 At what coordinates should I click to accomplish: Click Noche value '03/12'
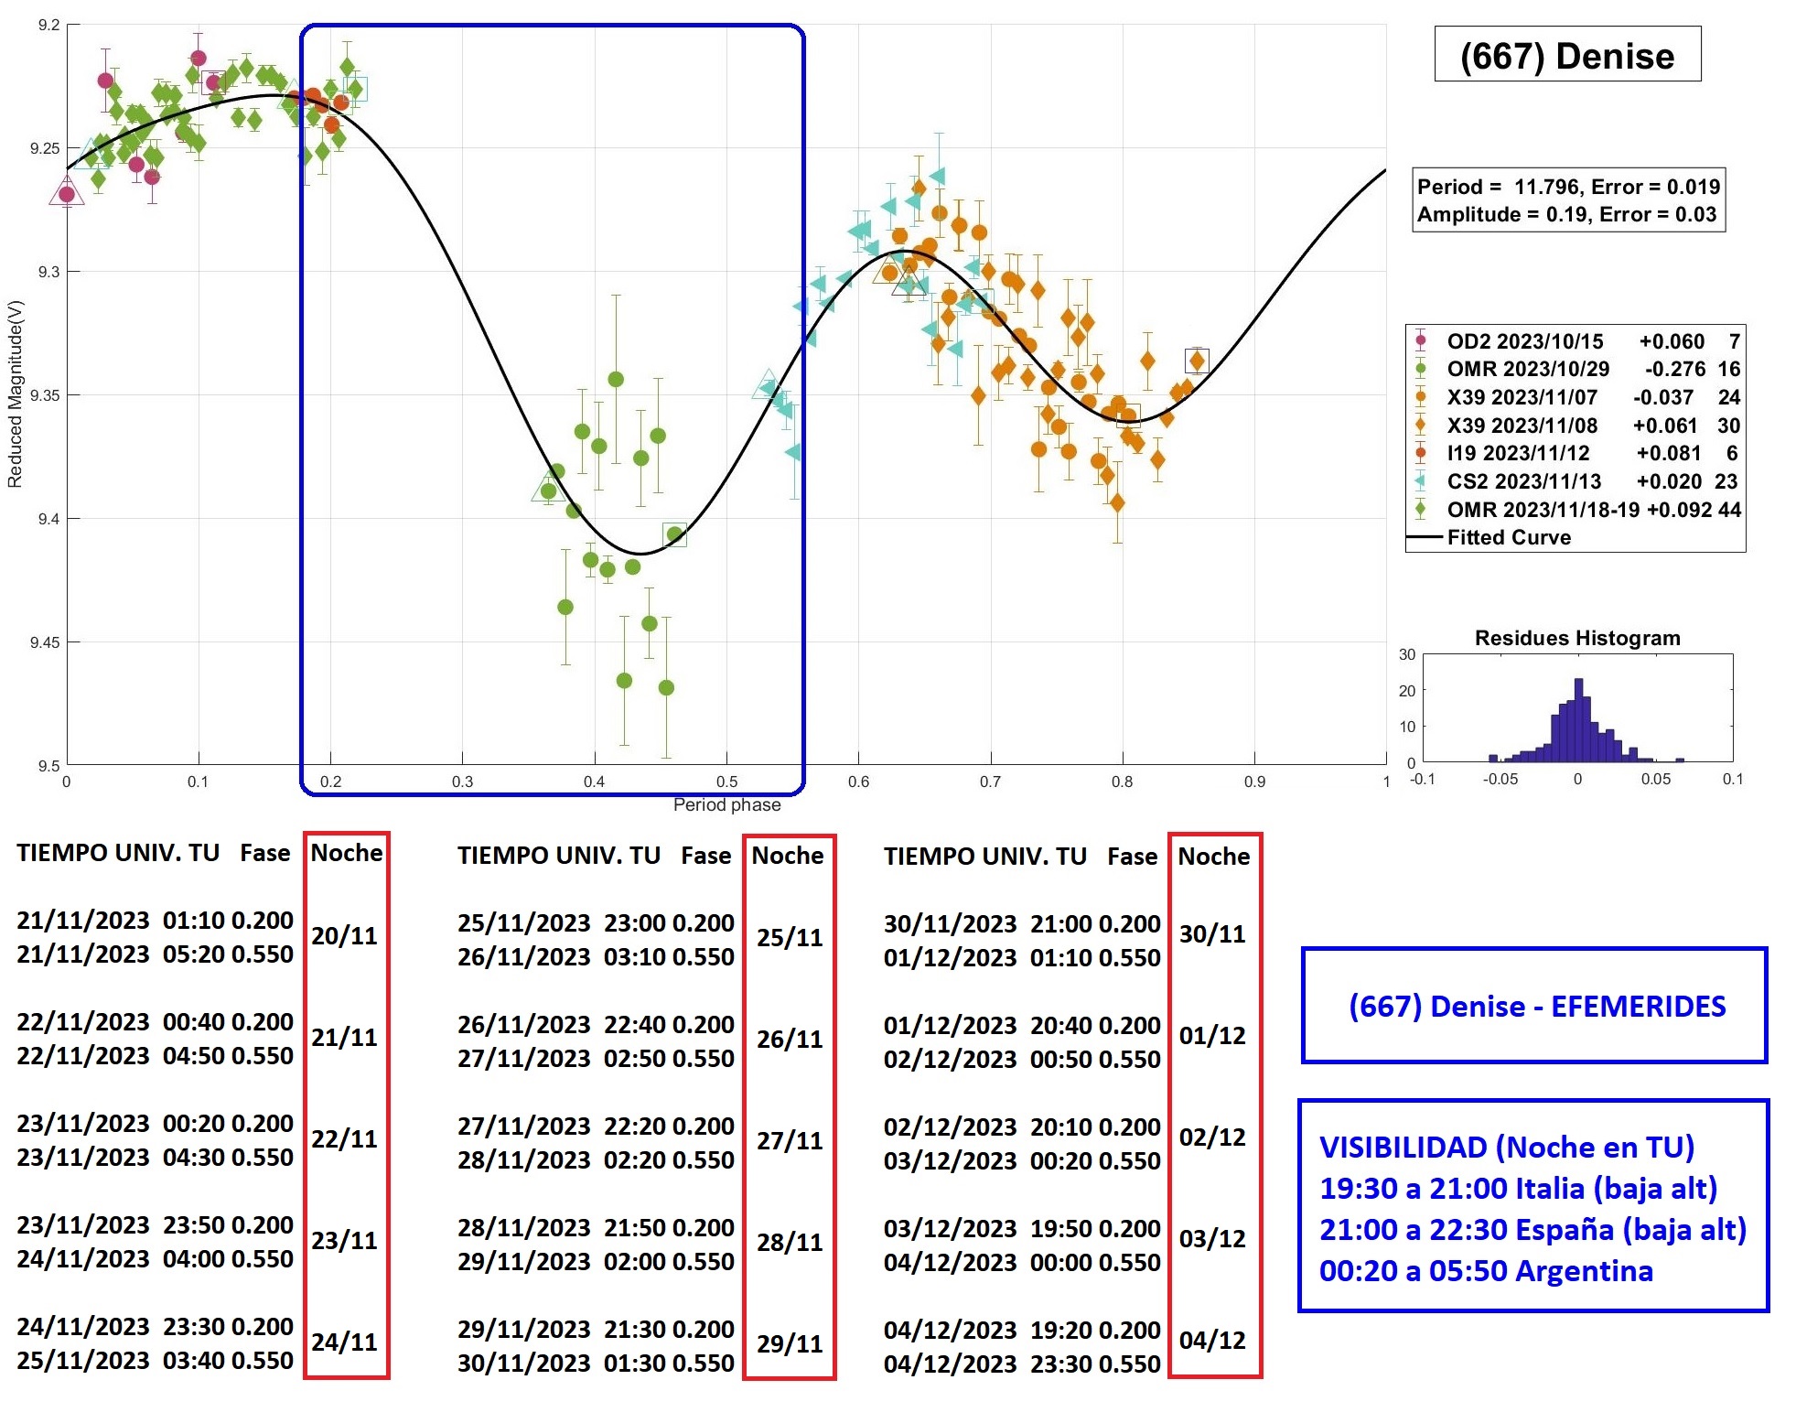click(1212, 1238)
